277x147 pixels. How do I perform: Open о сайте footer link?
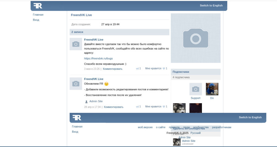(161, 127)
